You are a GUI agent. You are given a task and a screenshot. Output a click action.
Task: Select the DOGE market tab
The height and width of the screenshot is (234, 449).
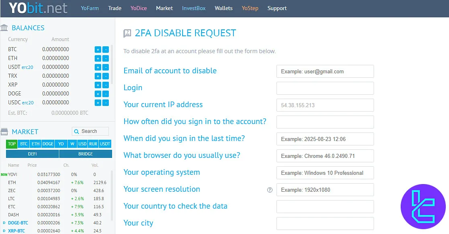pos(48,144)
